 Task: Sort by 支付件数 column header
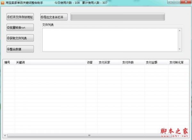133,62
